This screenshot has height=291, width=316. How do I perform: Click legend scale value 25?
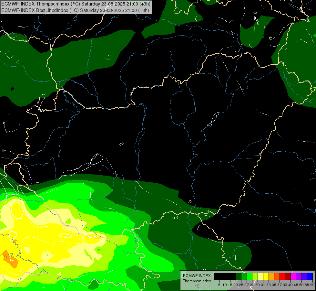241,285
